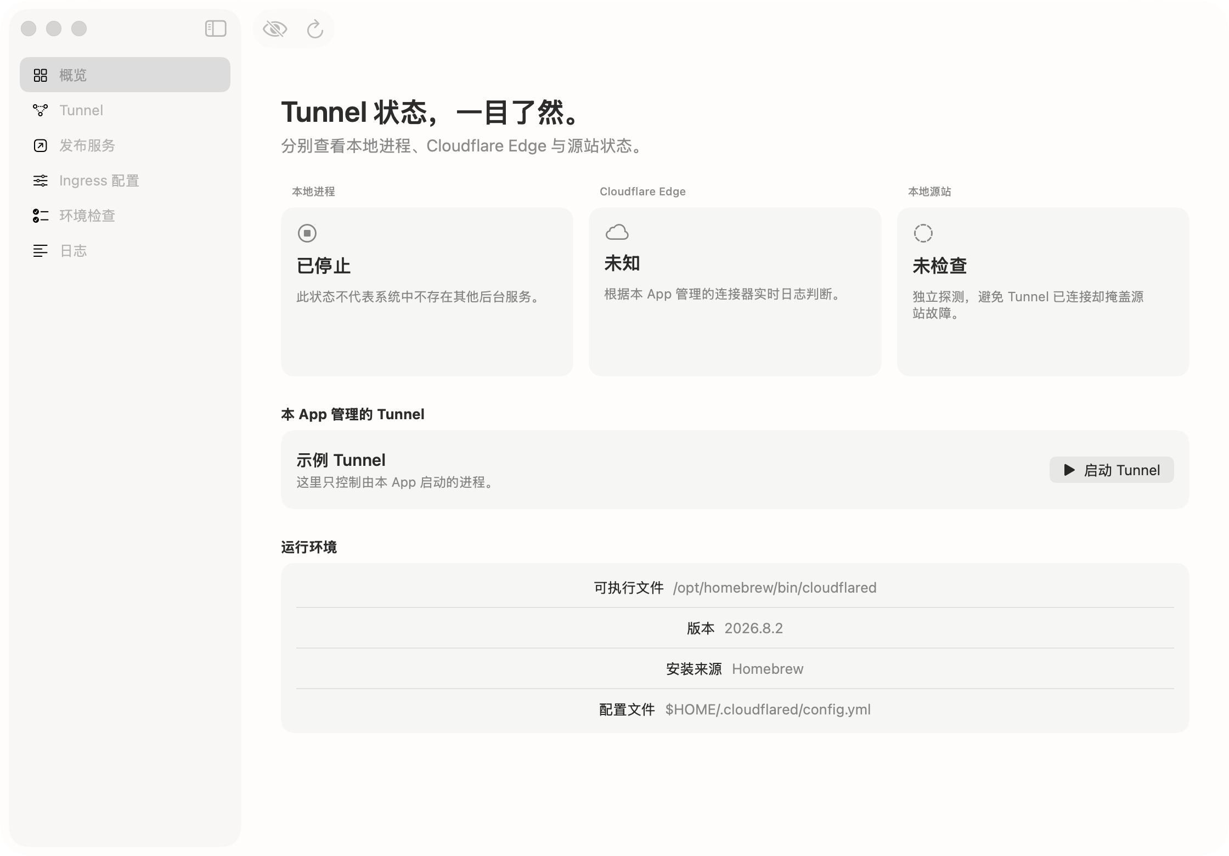1229x856 pixels.
Task: Click the 日志 lines icon
Action: pos(41,251)
